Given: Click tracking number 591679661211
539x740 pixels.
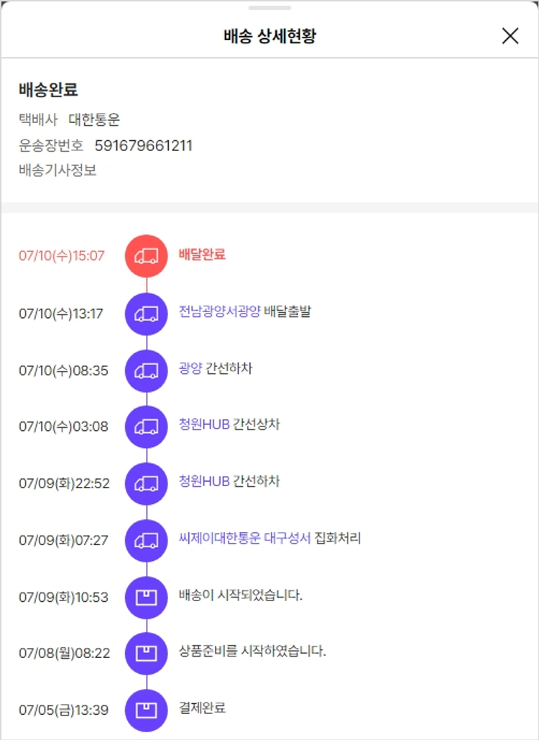Looking at the screenshot, I should (144, 146).
